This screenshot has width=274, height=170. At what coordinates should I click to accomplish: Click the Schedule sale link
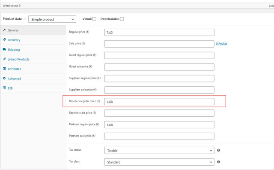[x=222, y=43]
